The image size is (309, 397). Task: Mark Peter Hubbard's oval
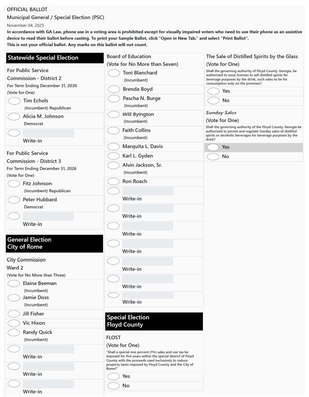pos(14,200)
